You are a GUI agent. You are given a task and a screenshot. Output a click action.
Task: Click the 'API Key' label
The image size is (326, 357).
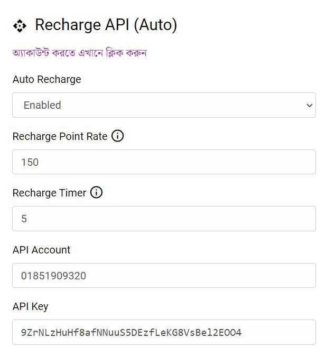click(30, 306)
